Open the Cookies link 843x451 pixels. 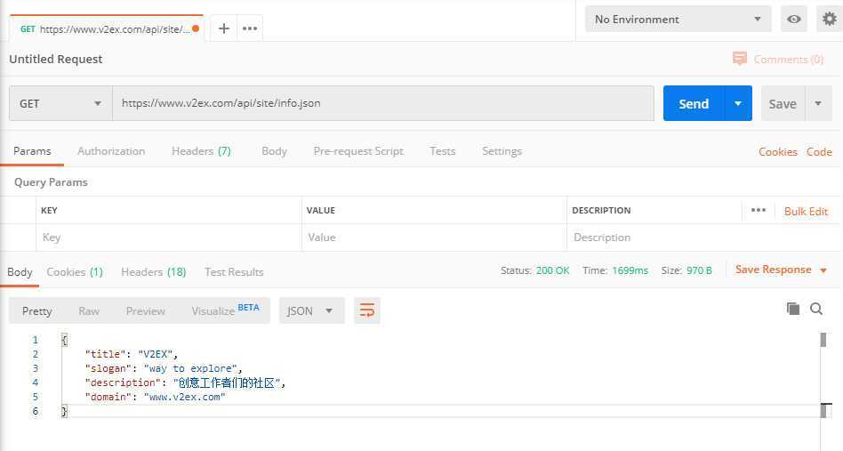pyautogui.click(x=778, y=151)
